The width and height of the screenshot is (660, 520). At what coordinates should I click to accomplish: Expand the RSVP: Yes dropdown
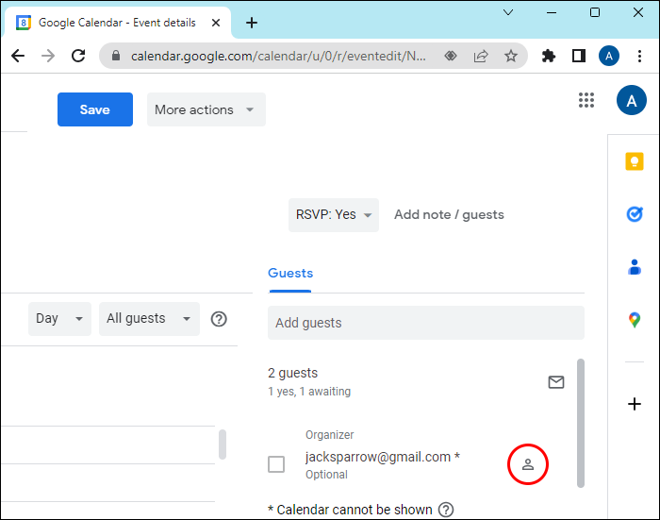[333, 214]
